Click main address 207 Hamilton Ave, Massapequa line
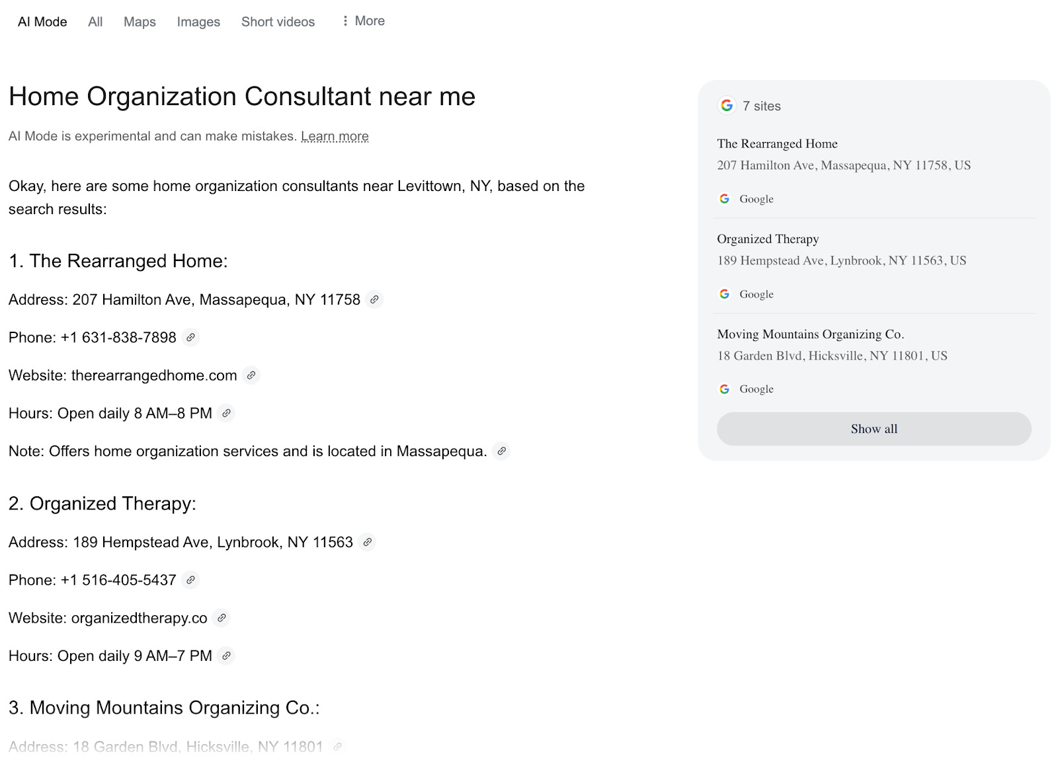Image resolution: width=1058 pixels, height=762 pixels. point(184,299)
